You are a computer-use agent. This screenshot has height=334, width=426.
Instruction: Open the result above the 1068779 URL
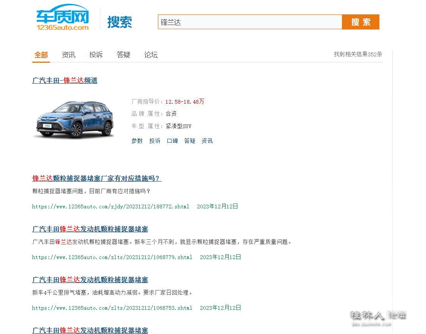pyautogui.click(x=90, y=229)
